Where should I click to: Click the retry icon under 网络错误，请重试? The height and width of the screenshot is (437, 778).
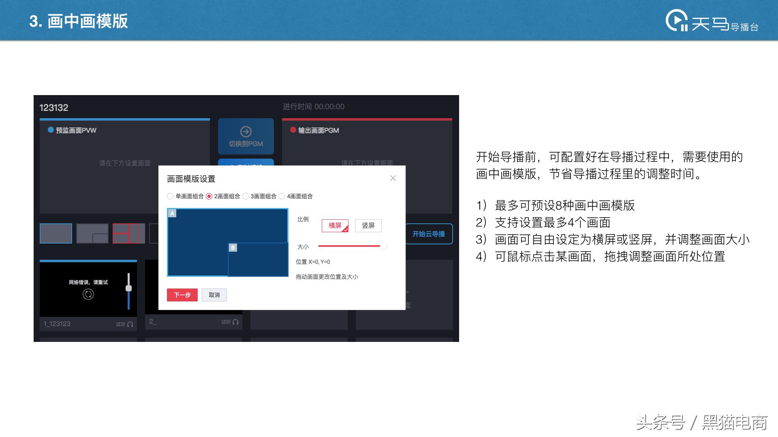tap(88, 295)
